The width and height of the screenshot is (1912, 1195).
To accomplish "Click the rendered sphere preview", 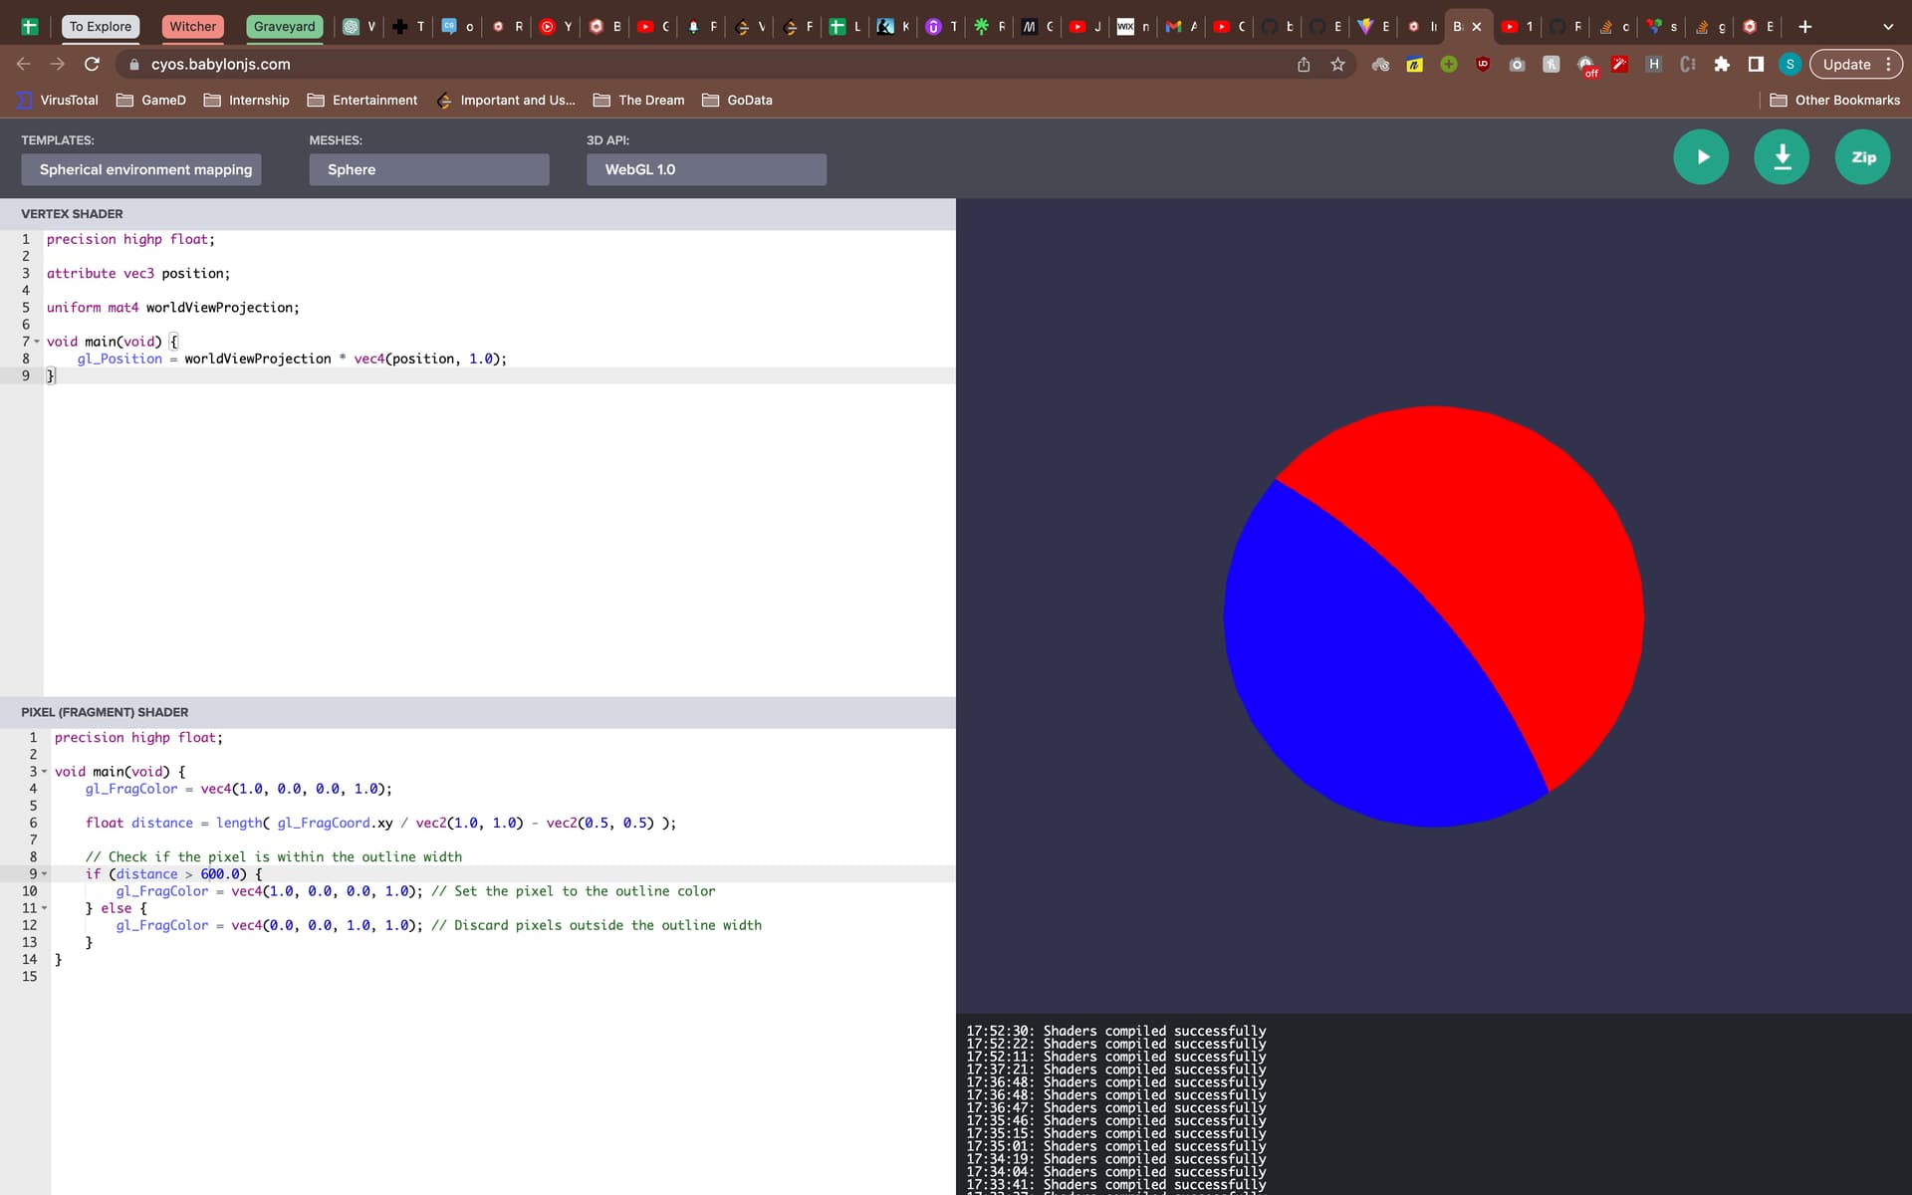I will [x=1433, y=616].
